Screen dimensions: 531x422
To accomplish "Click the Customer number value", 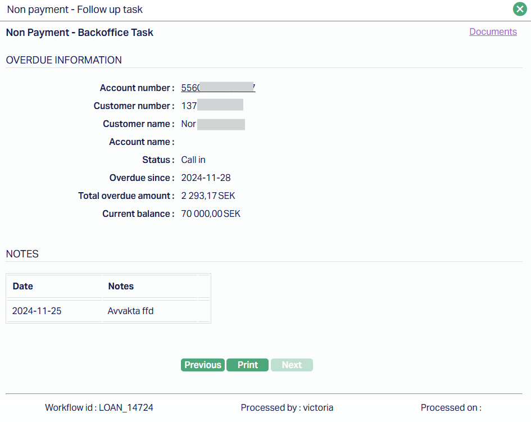I will 212,106.
